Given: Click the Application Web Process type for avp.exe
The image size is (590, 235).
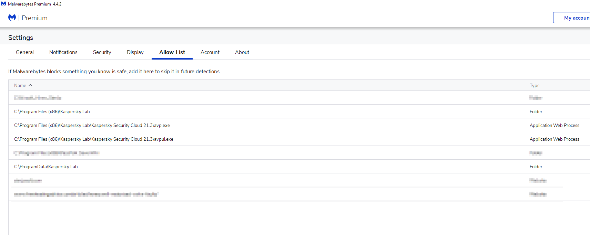Looking at the screenshot, I should pos(555,125).
